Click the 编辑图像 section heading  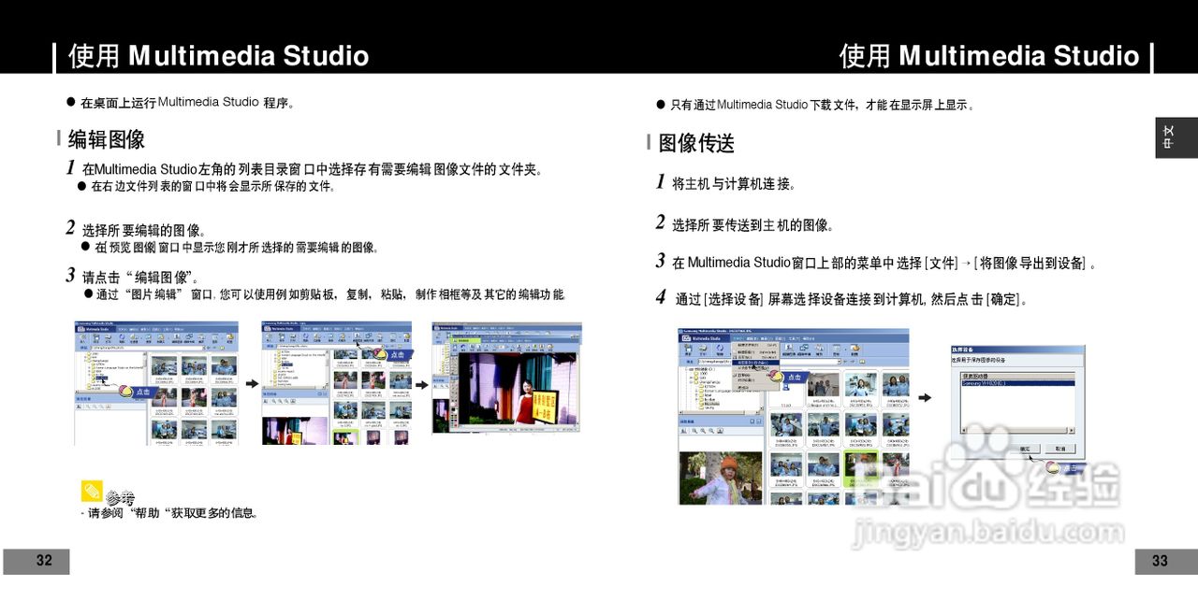coord(106,139)
